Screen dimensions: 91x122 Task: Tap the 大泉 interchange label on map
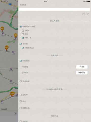click(x=11, y=25)
